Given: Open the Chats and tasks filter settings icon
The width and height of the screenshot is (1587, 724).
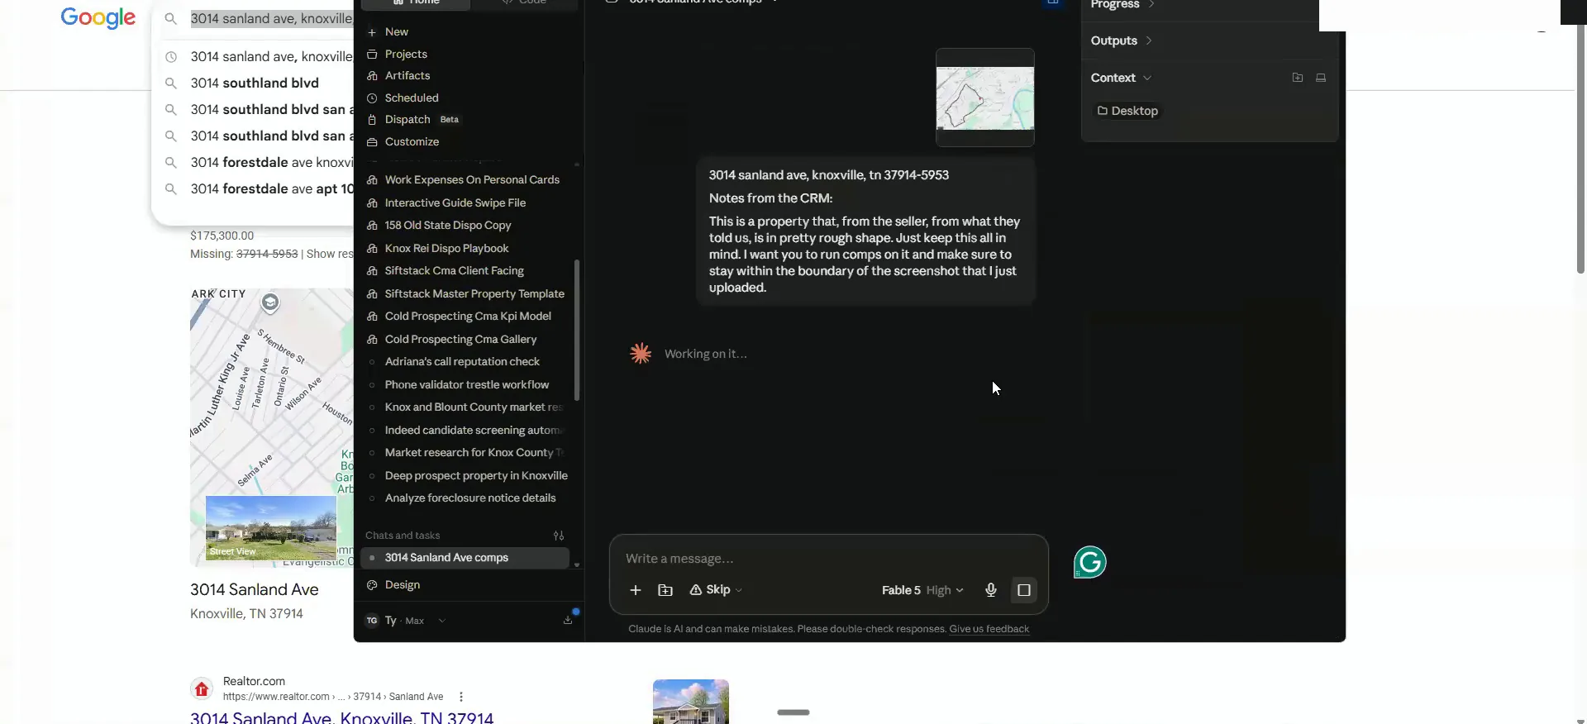Looking at the screenshot, I should [559, 536].
